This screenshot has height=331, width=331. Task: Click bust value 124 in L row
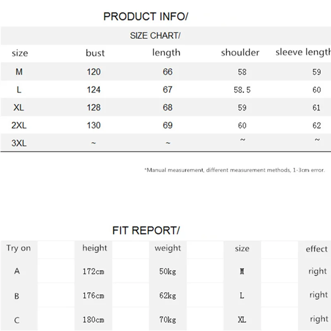pos(94,90)
